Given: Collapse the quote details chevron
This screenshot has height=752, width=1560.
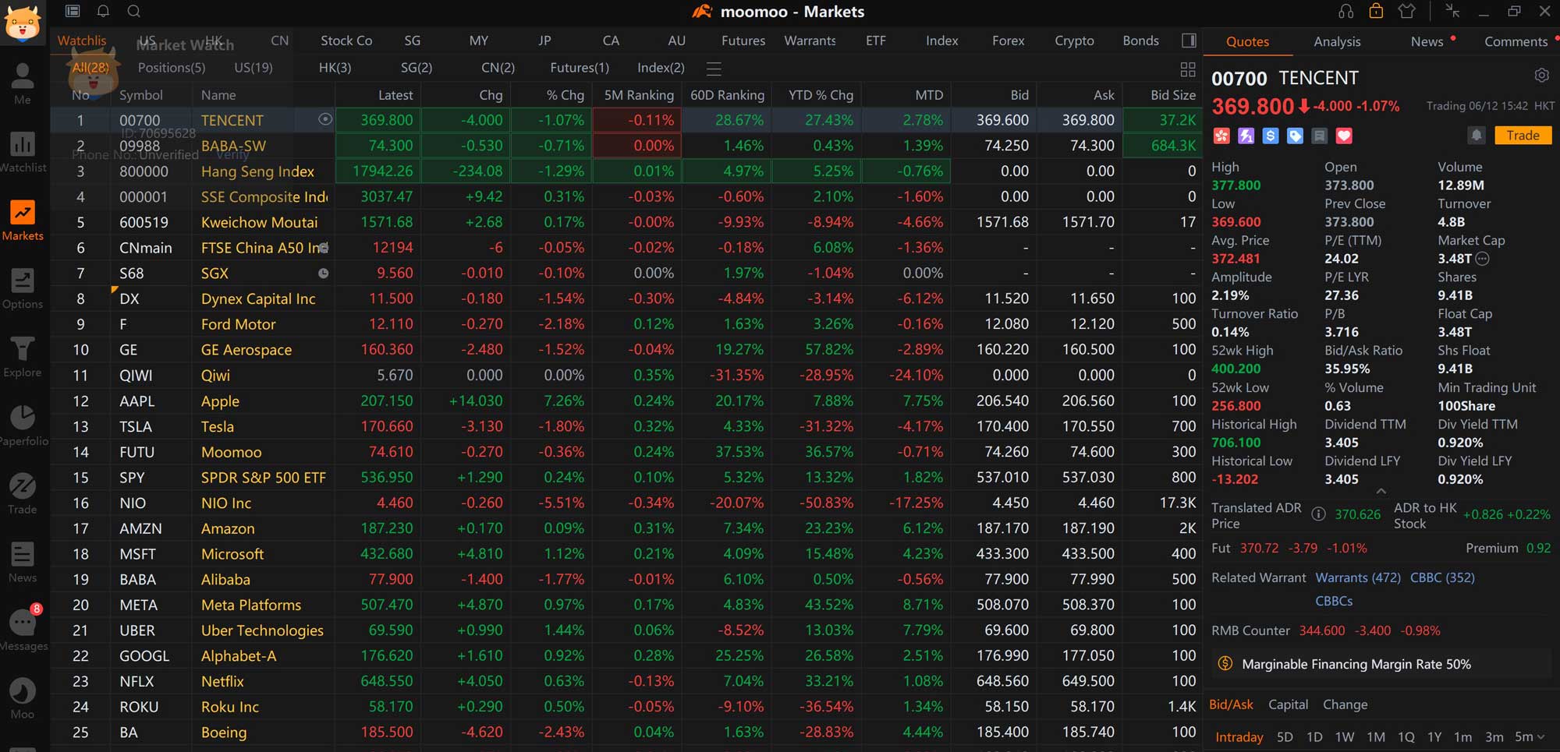Looking at the screenshot, I should point(1381,491).
